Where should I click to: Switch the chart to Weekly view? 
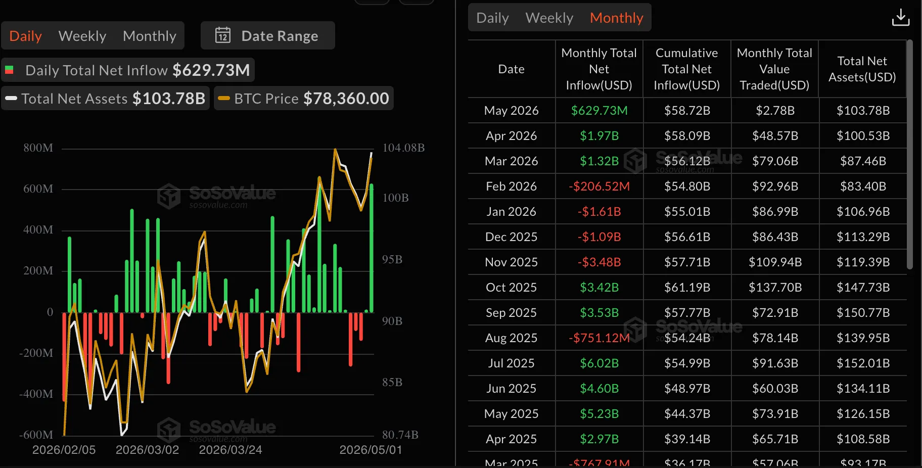82,36
